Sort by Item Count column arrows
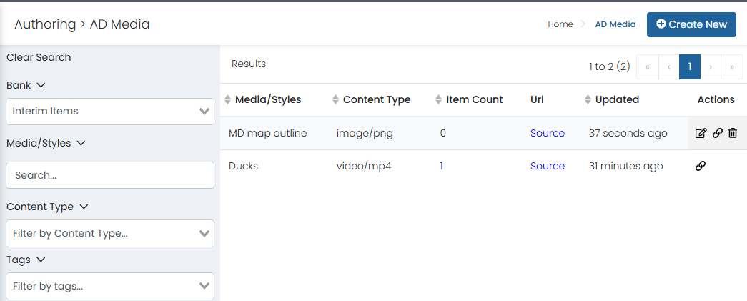The height and width of the screenshot is (301, 747). tap(439, 99)
